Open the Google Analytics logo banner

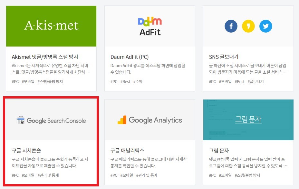(150, 120)
